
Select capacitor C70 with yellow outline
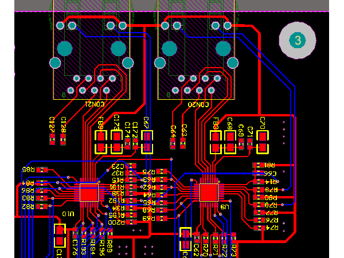[x=263, y=142]
